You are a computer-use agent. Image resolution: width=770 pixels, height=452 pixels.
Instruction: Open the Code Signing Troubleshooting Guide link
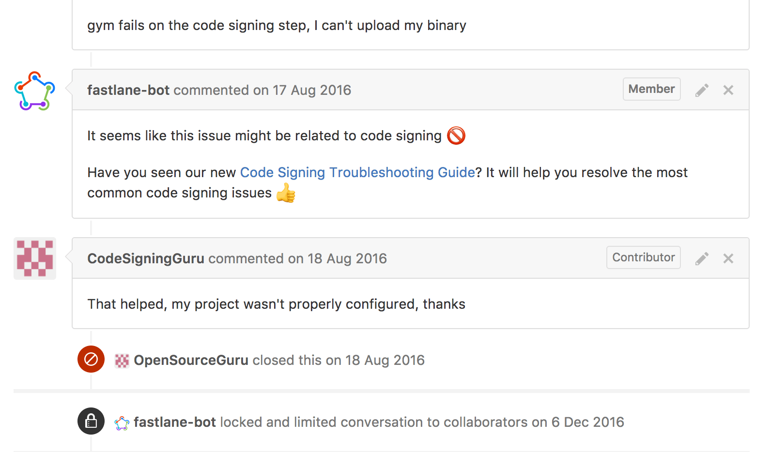(x=357, y=172)
